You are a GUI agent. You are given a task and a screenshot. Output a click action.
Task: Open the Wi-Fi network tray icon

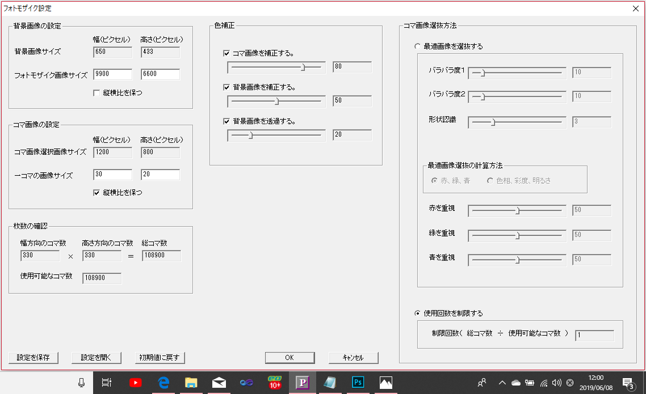click(x=543, y=383)
